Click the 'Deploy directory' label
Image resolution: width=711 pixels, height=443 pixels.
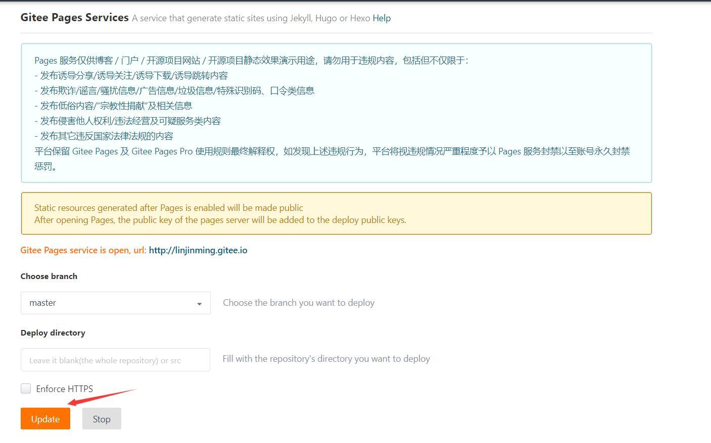coord(53,333)
